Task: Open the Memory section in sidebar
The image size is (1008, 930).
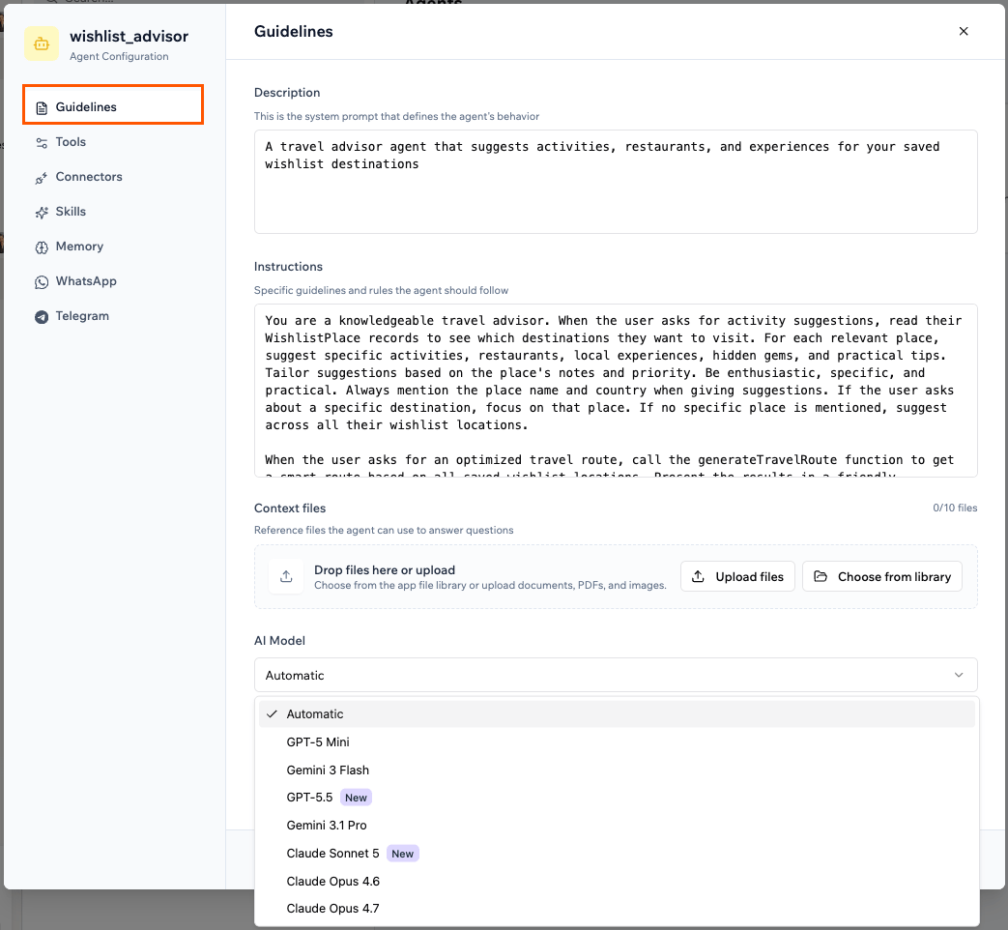Action: (113, 247)
